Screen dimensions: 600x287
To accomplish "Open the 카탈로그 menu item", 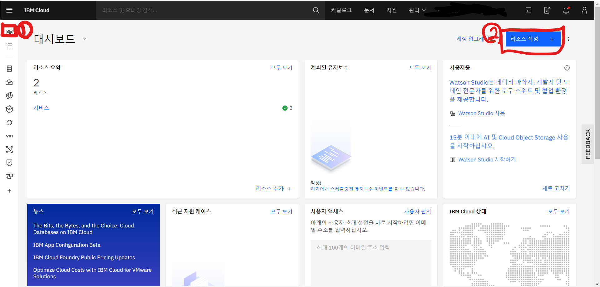I will click(341, 10).
